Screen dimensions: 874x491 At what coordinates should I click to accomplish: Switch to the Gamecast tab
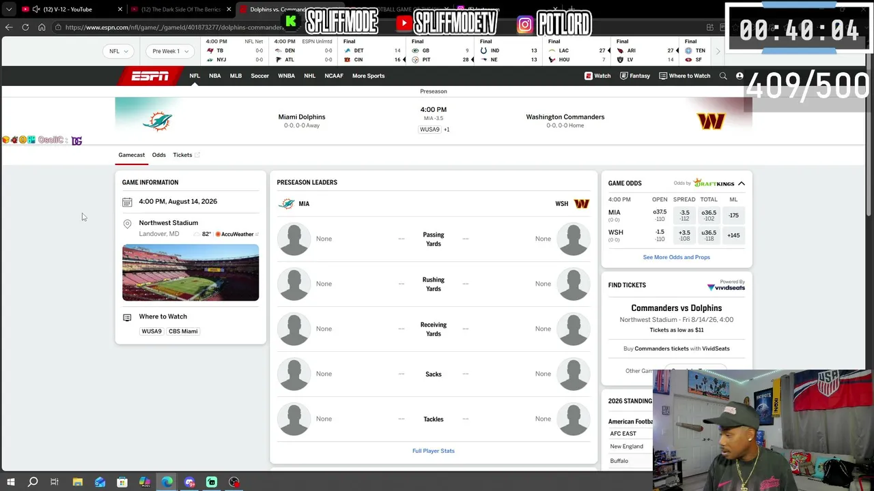coord(132,155)
